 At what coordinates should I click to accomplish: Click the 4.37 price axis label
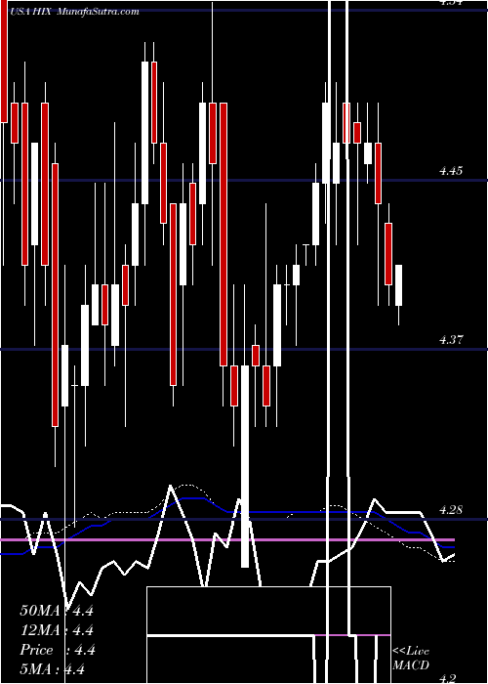[451, 339]
